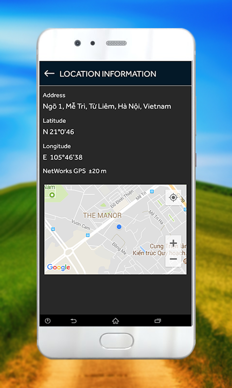
Task: Tap NetWorks GPS ±20 m accuracy text
Action: coord(75,171)
